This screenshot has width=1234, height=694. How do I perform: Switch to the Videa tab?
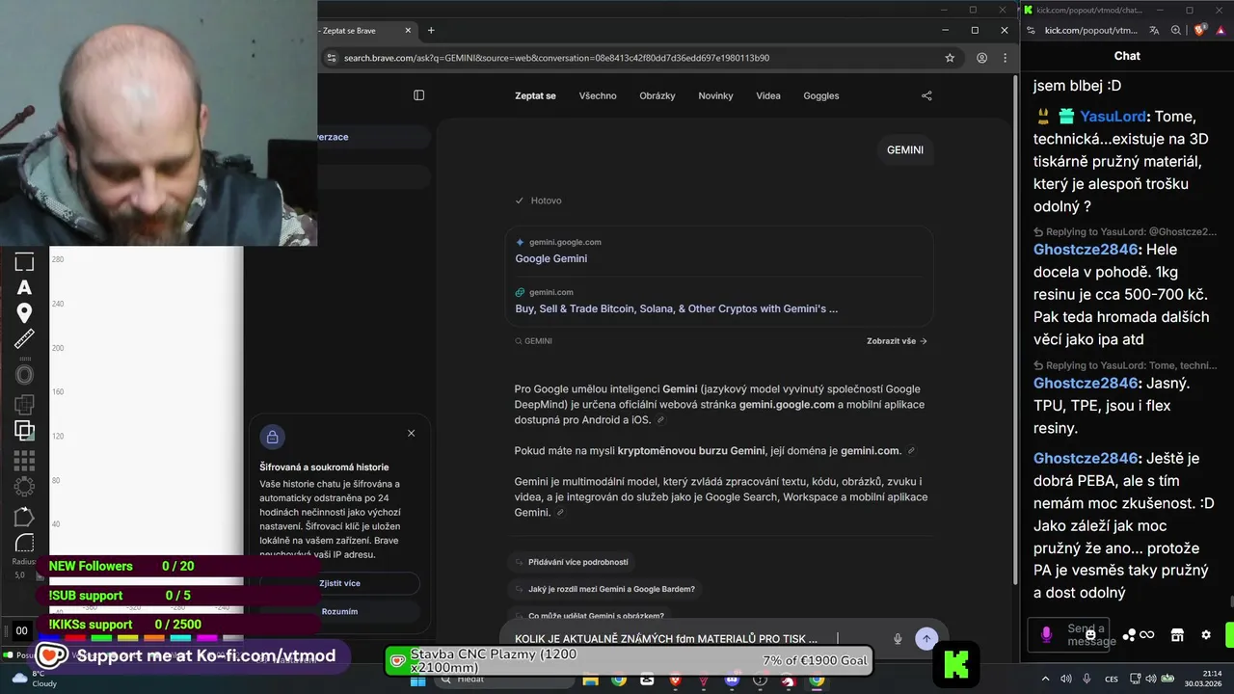pos(768,95)
